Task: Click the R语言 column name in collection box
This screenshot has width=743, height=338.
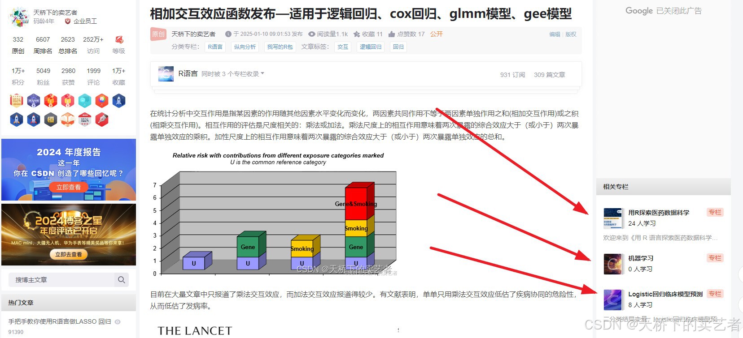Action: [188, 73]
